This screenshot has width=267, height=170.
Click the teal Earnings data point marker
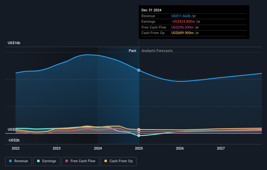click(139, 136)
